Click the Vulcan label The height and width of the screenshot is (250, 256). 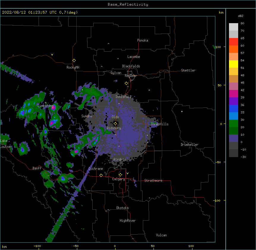point(161,235)
